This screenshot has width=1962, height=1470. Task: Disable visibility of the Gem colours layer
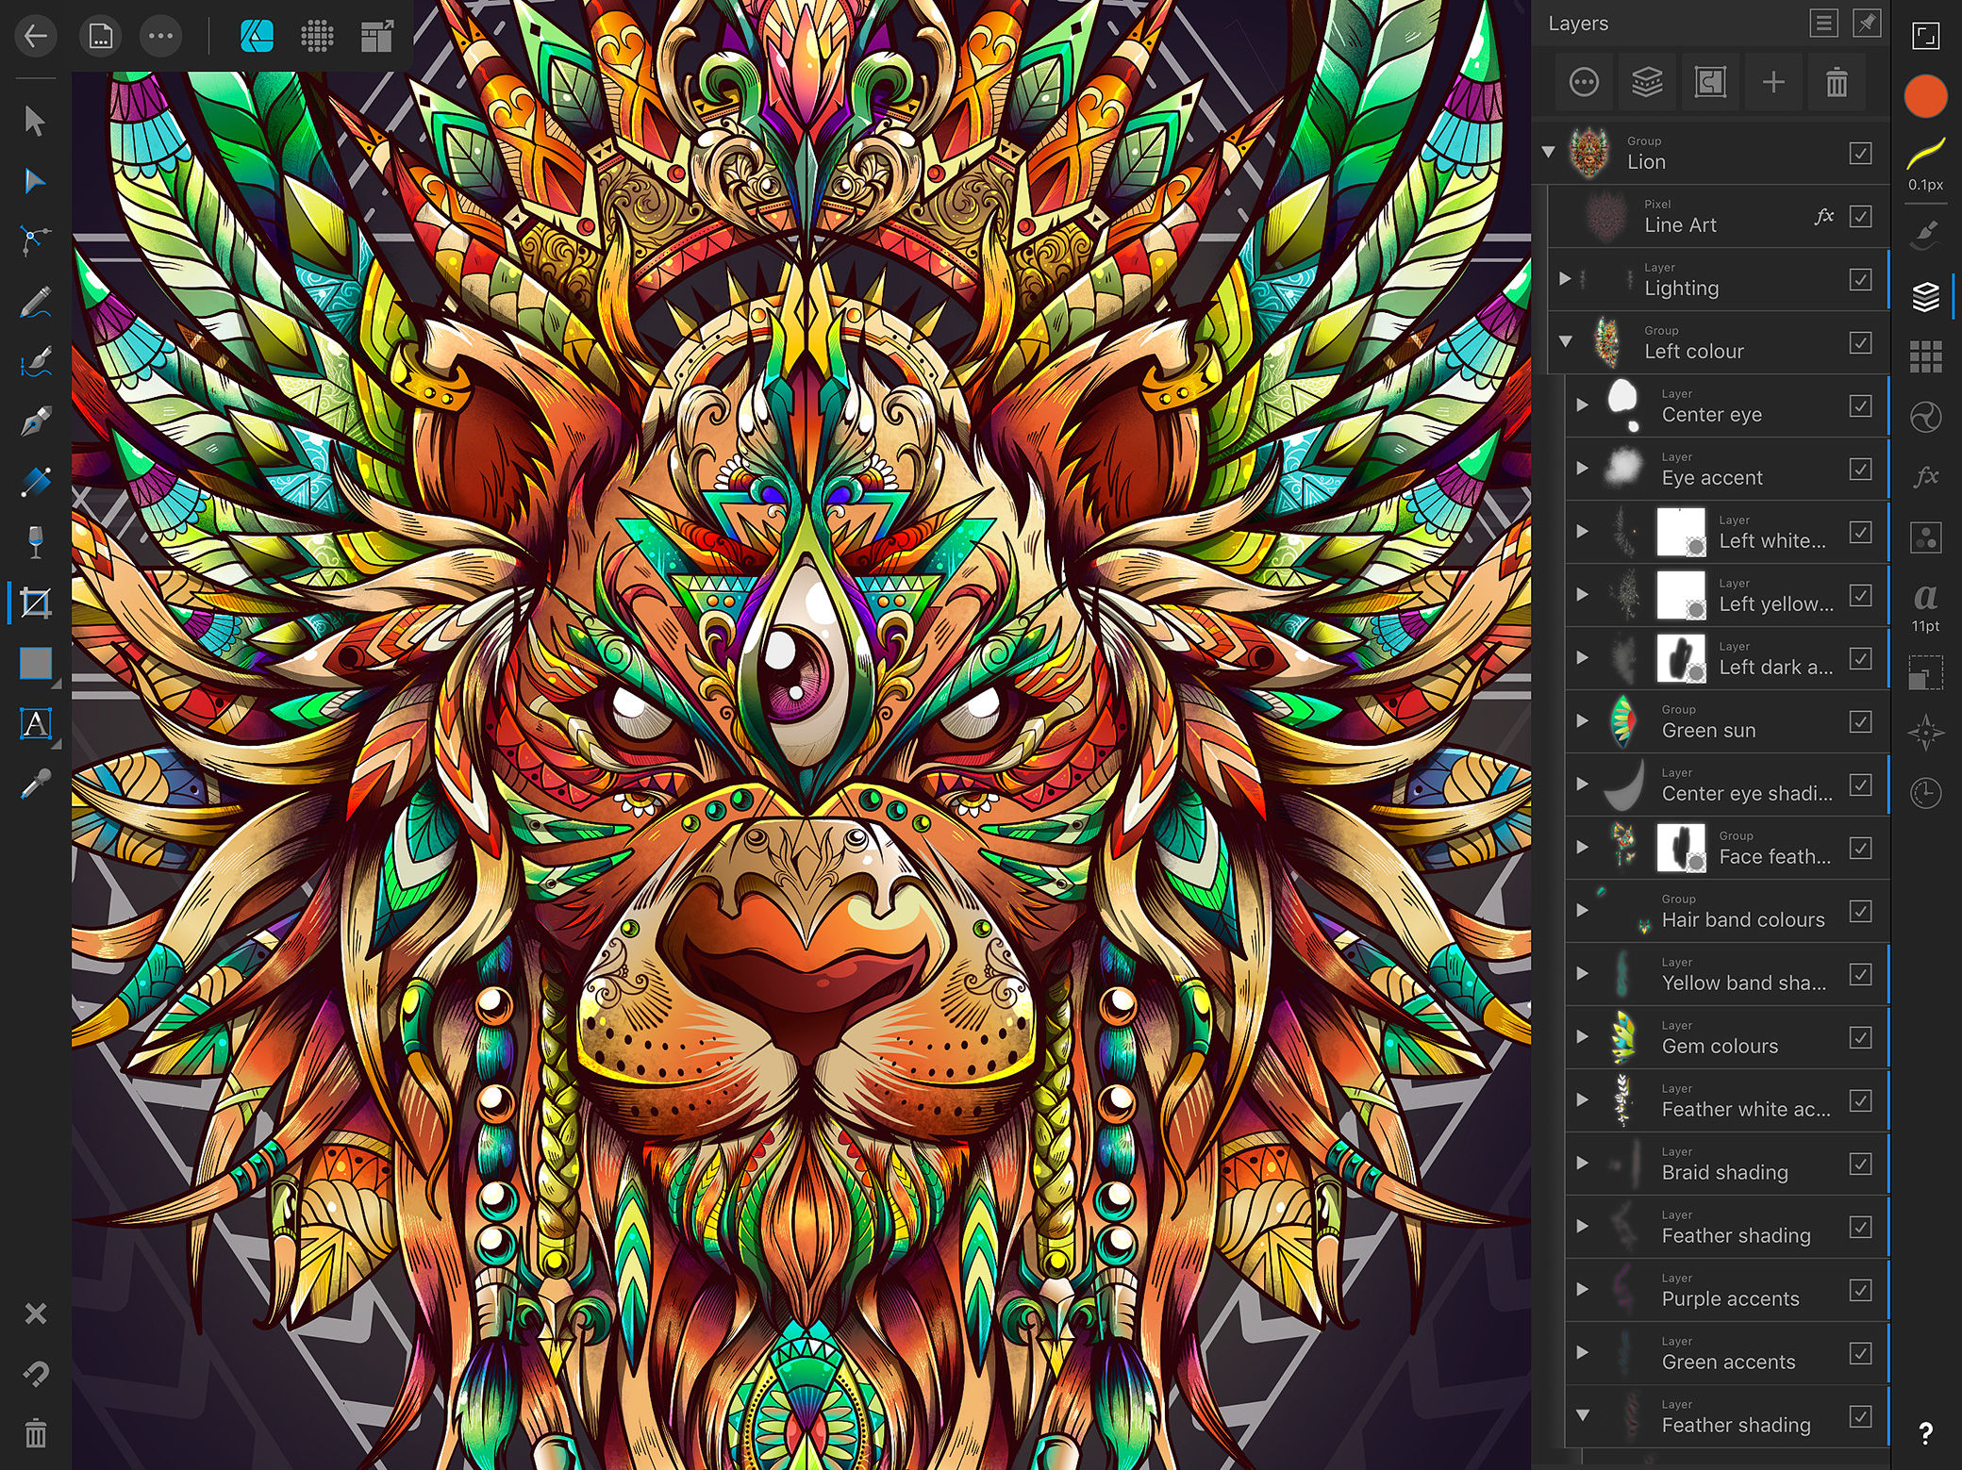point(1860,1036)
